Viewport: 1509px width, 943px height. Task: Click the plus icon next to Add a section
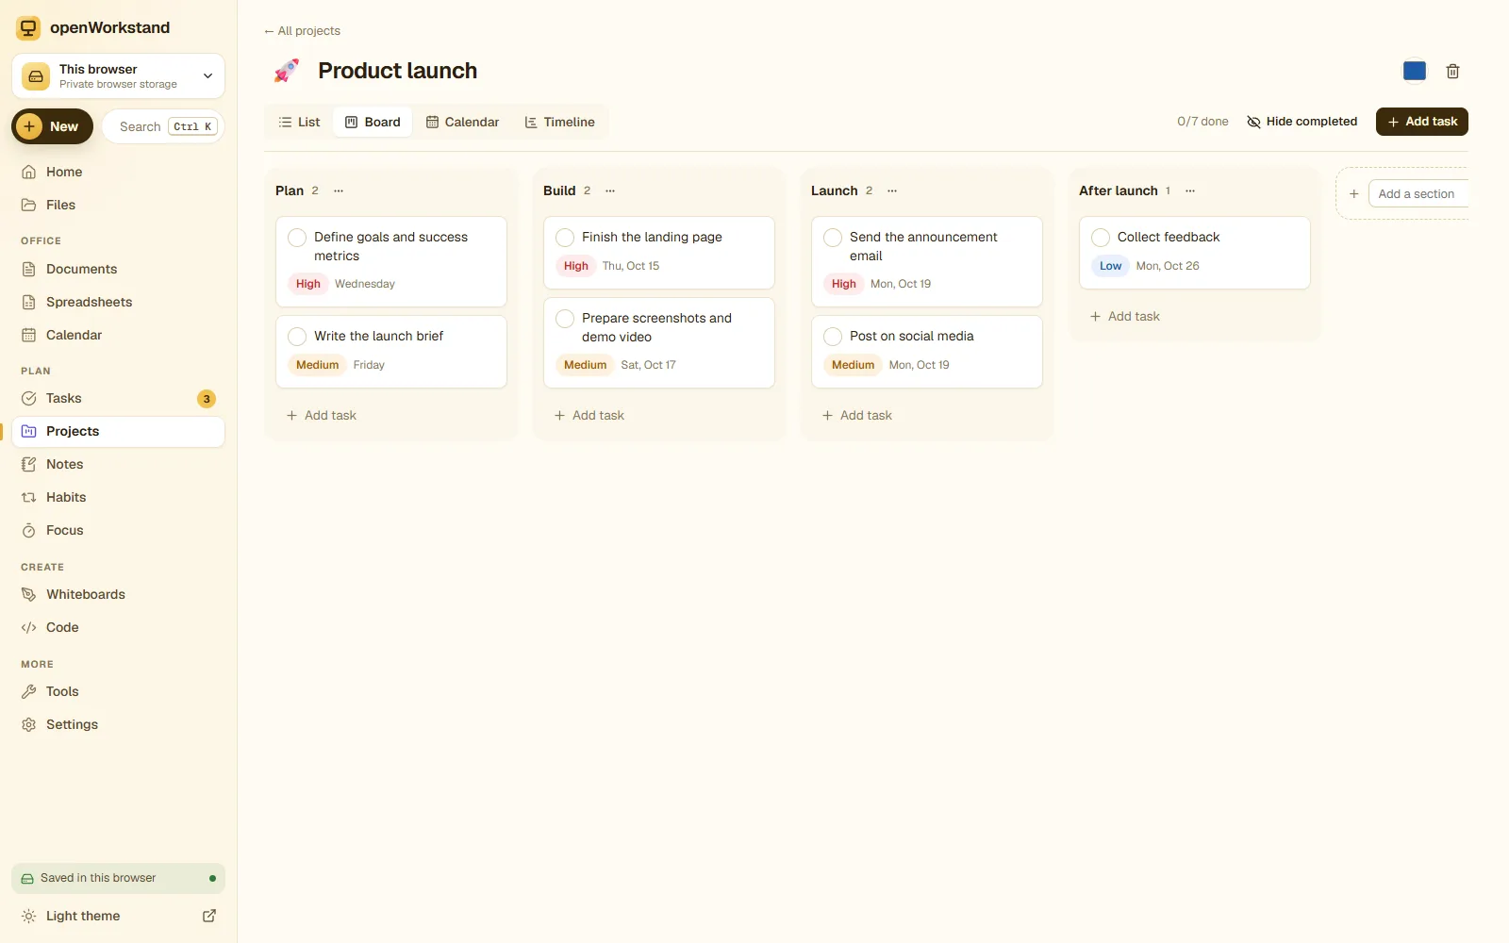point(1353,193)
